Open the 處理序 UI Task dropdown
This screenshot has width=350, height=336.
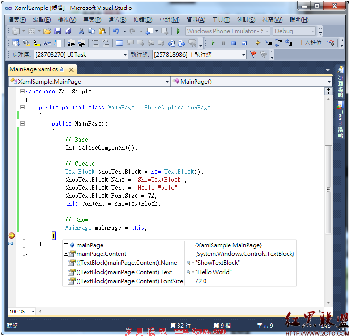(x=81, y=55)
